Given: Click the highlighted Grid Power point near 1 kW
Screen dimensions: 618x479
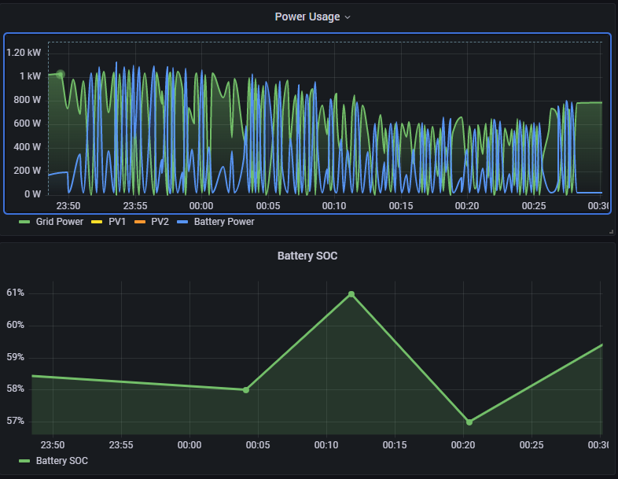Looking at the screenshot, I should pos(61,74).
